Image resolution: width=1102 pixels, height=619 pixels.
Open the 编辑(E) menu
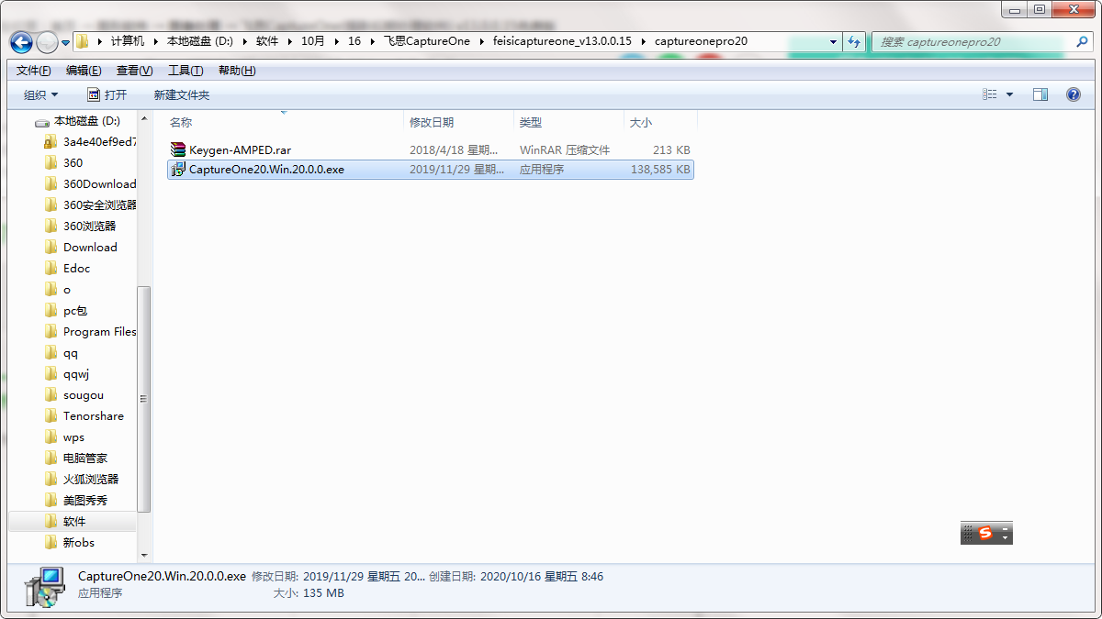tap(84, 71)
